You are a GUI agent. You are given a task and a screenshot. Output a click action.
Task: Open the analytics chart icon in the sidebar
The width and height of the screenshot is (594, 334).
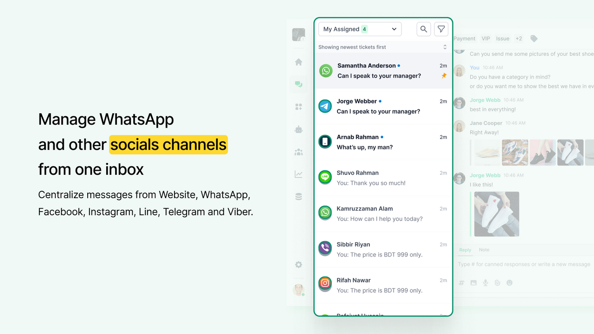pos(298,174)
